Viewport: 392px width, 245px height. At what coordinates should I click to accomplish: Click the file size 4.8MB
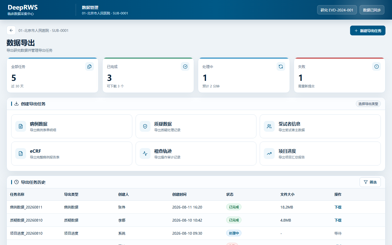(x=286, y=220)
